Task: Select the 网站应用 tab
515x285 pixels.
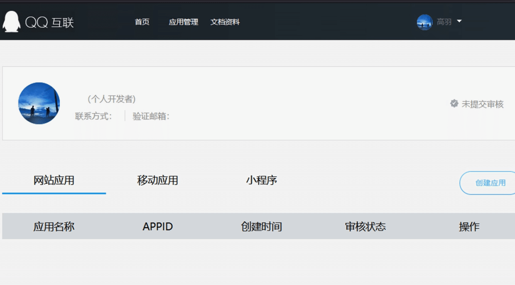Action: pos(54,180)
